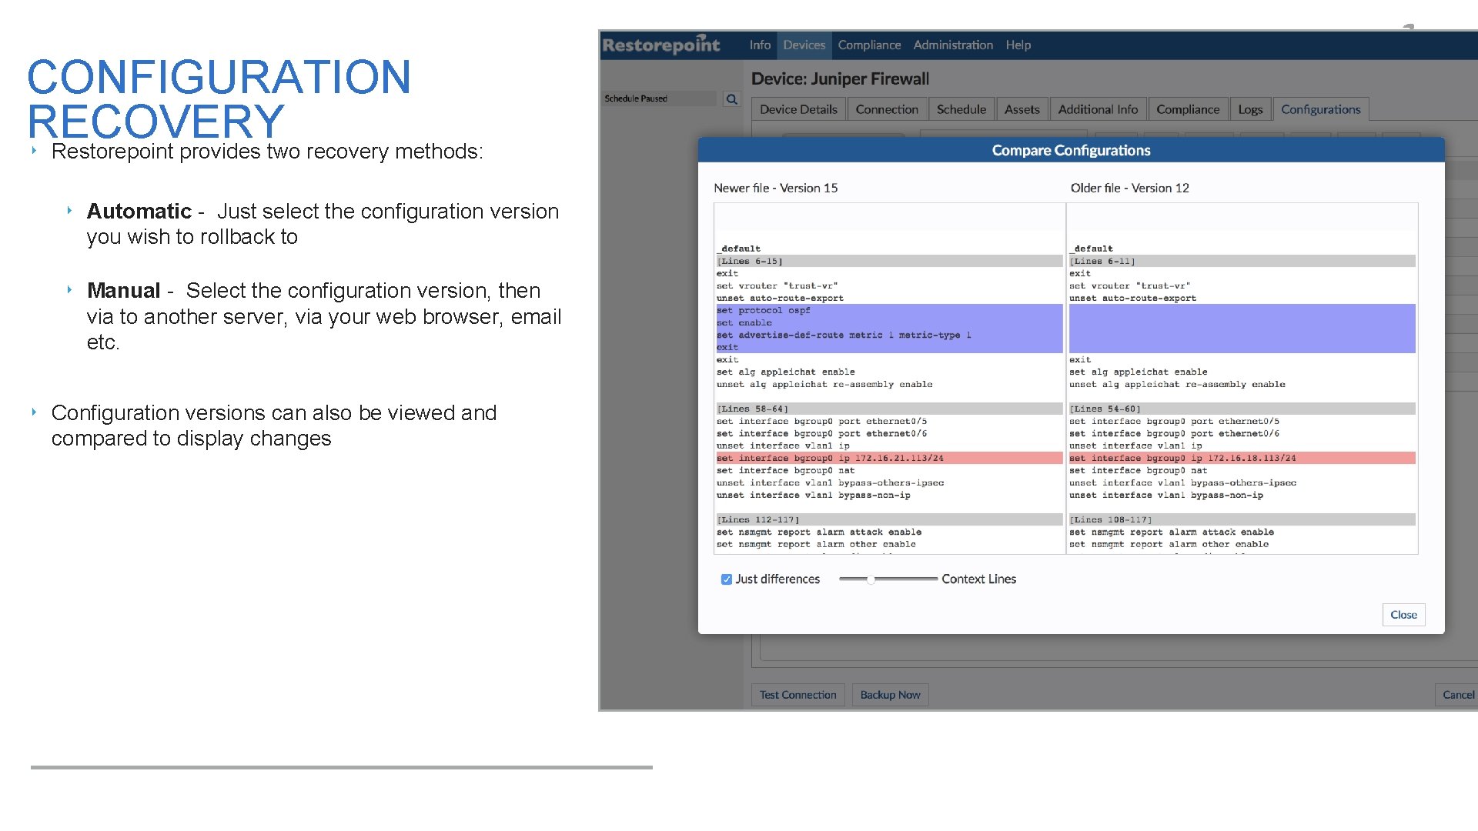Open the Help menu
The height and width of the screenshot is (831, 1478).
pos(1018,45)
